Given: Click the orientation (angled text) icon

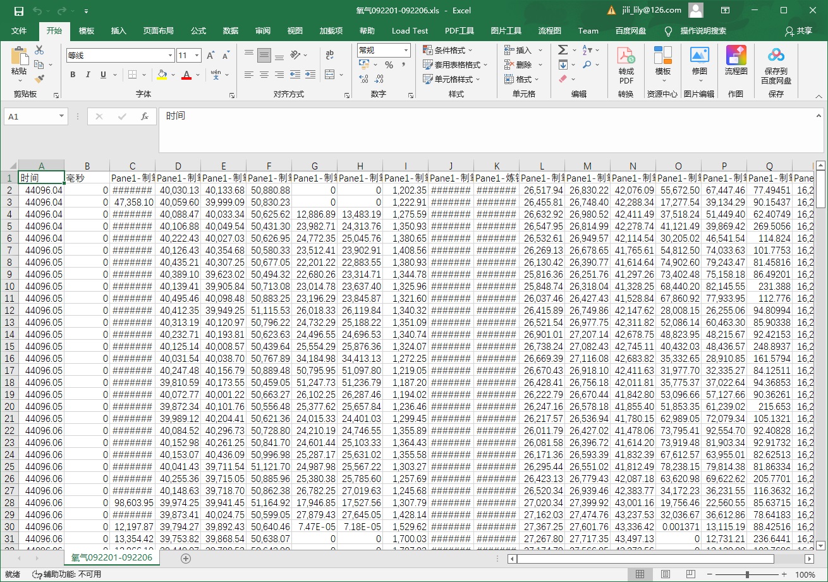Looking at the screenshot, I should tap(295, 55).
